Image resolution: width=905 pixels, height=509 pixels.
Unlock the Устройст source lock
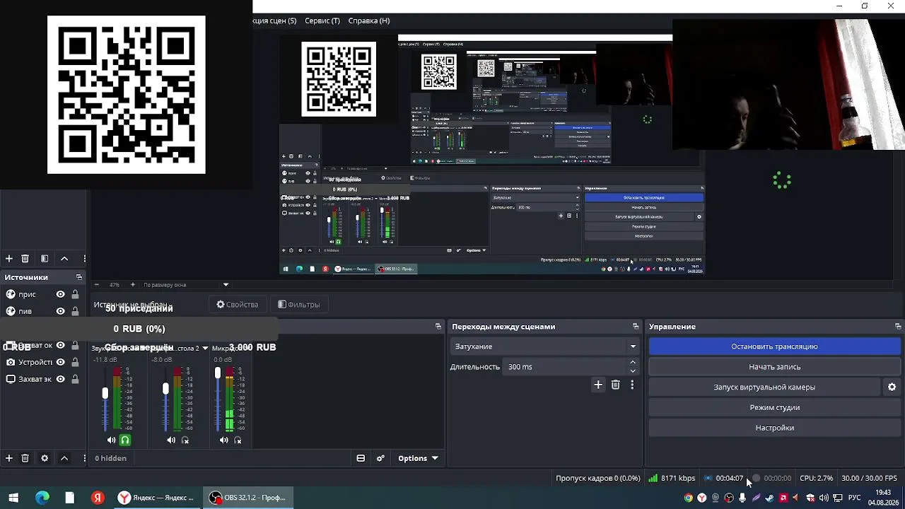[x=75, y=362]
